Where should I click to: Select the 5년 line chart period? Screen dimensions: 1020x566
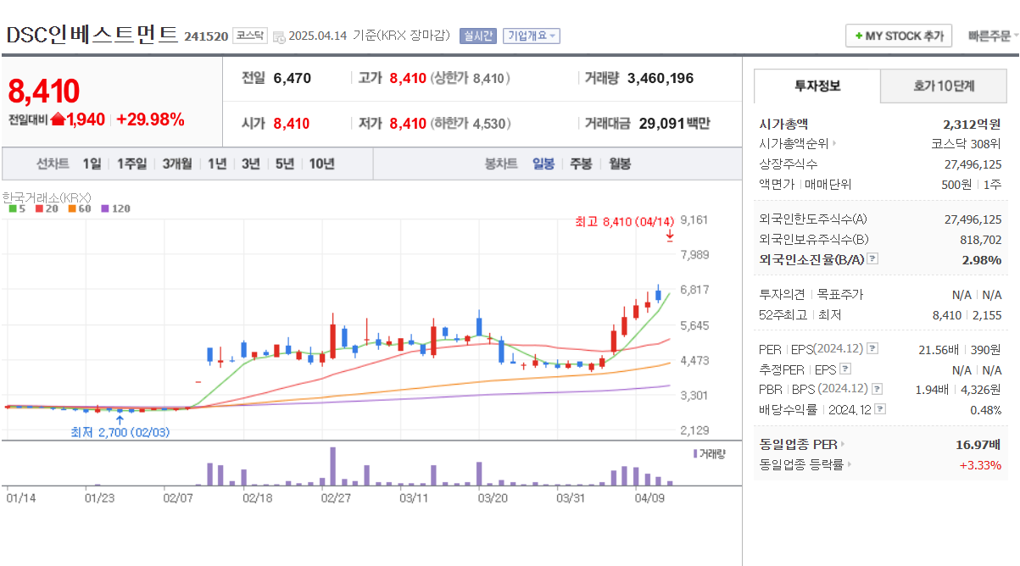tap(284, 164)
